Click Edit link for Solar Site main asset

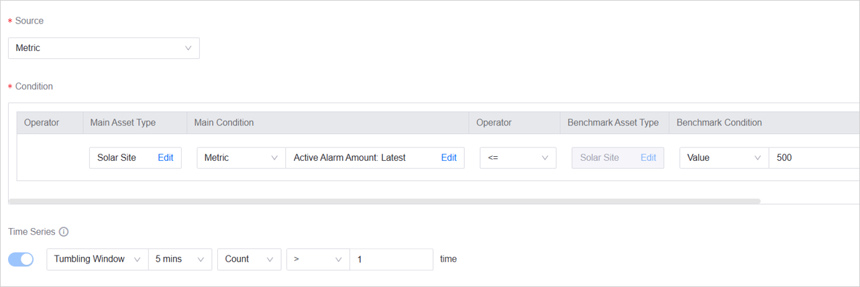165,158
